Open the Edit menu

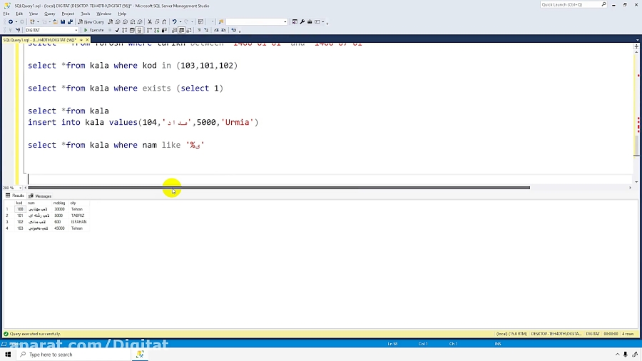19,14
